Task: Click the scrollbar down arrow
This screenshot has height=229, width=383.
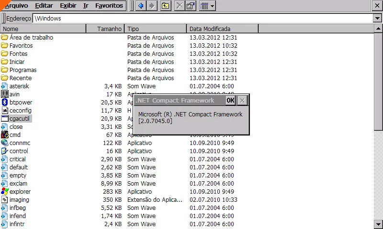Action: pyautogui.click(x=378, y=224)
